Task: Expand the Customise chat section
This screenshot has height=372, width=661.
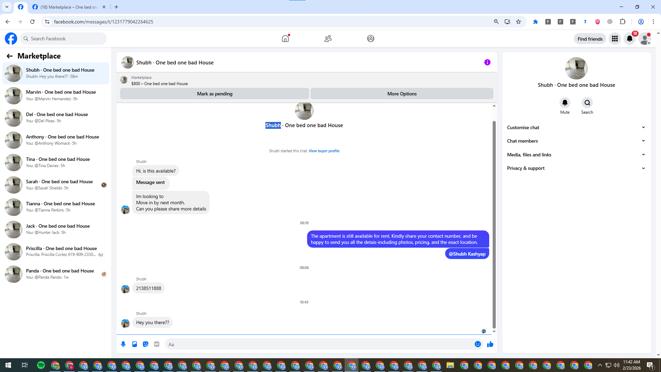Action: (x=576, y=127)
